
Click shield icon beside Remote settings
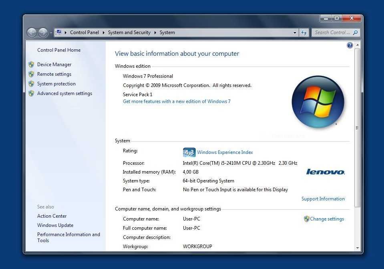coord(31,74)
